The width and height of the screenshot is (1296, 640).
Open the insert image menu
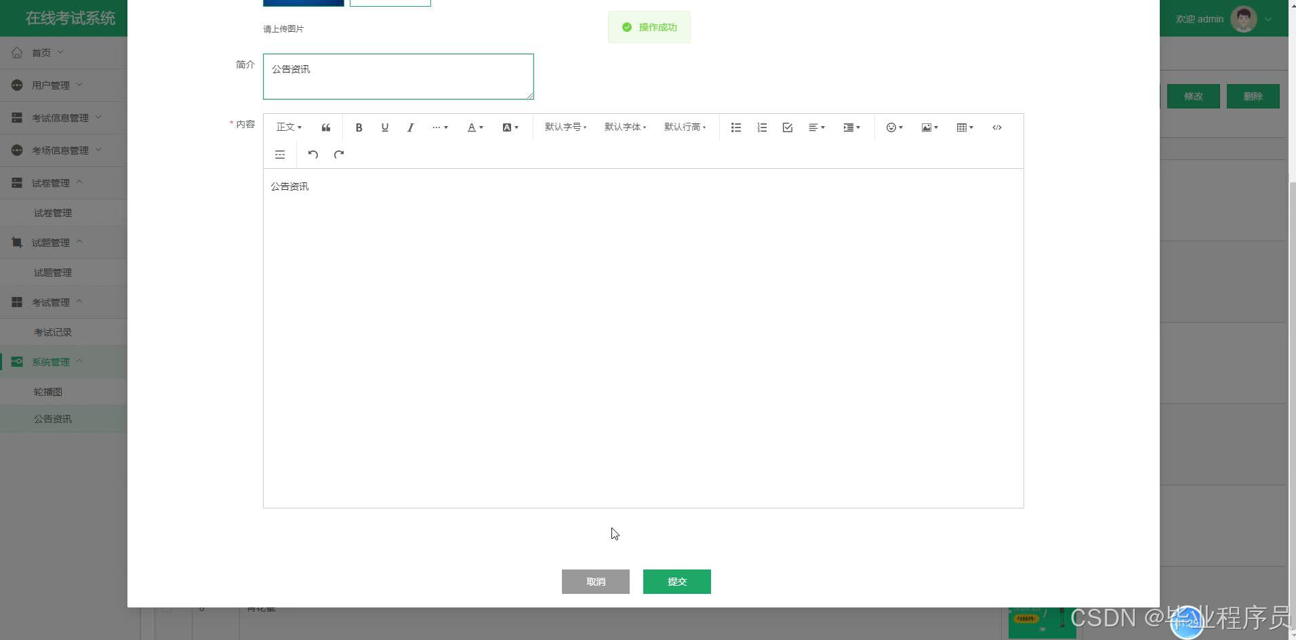pyautogui.click(x=930, y=127)
